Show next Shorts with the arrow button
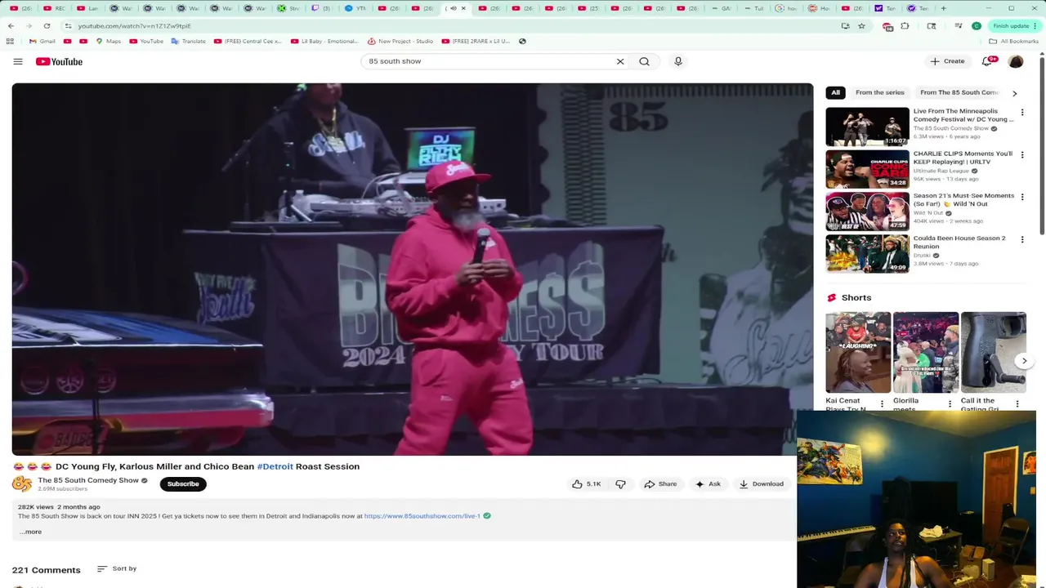This screenshot has height=588, width=1046. coord(1024,361)
